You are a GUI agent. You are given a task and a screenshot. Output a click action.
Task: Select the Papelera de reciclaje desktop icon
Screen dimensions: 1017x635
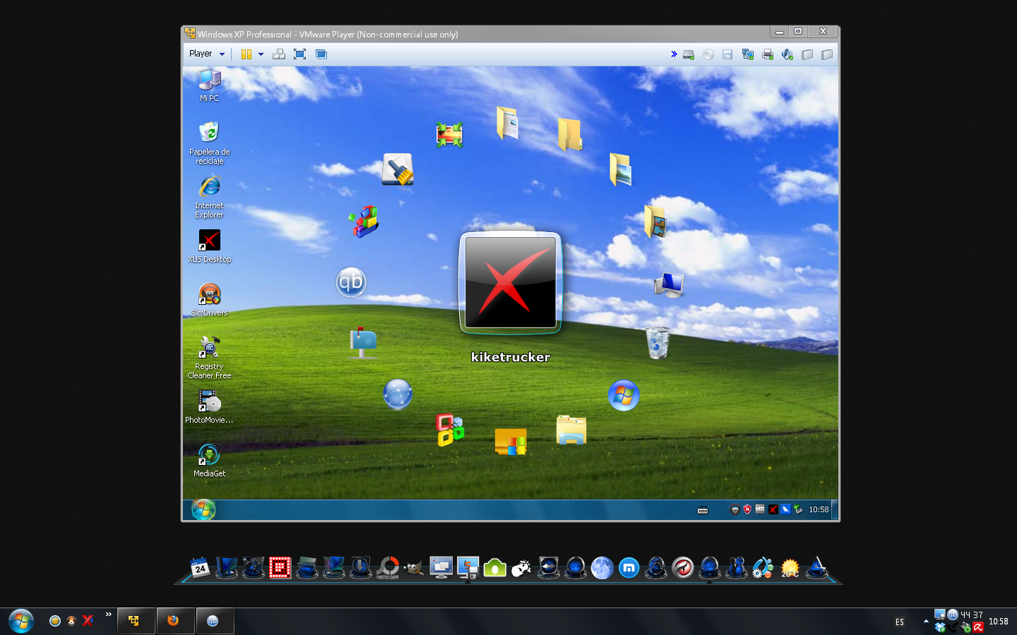[x=210, y=143]
